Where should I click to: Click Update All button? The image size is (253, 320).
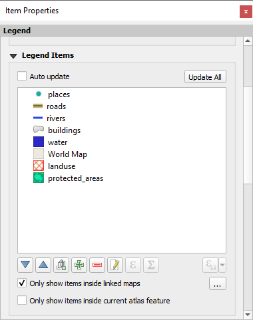(205, 77)
